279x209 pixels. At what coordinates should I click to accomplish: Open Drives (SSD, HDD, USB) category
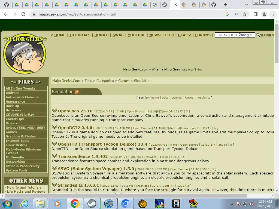coord(26,128)
